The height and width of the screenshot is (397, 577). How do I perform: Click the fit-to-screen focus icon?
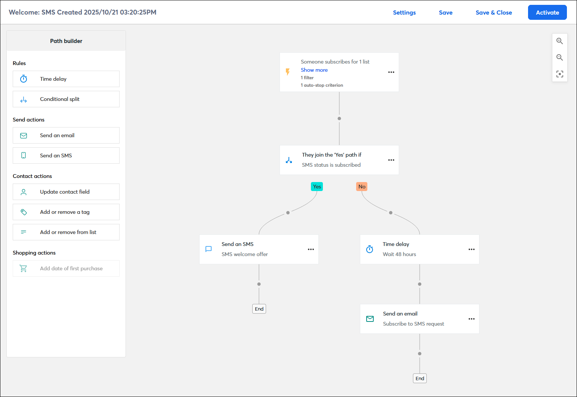tap(559, 74)
